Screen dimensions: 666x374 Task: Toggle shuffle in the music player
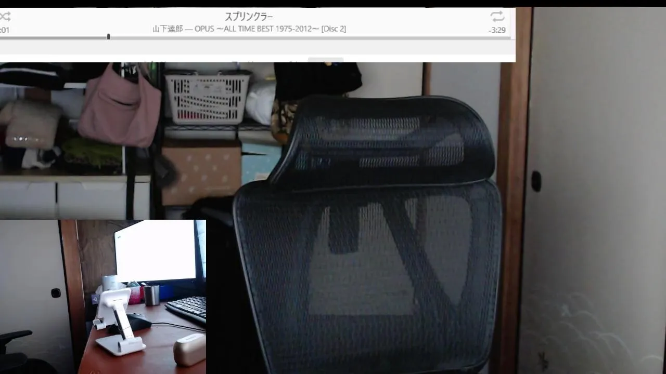[x=5, y=17]
